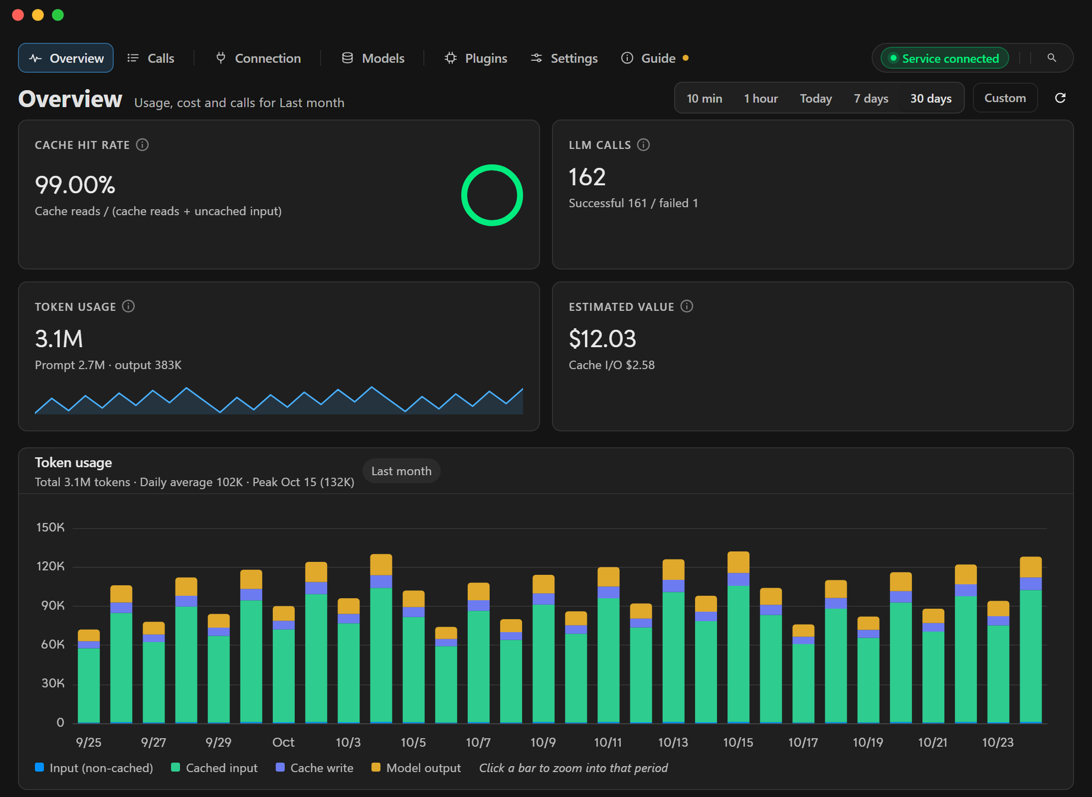This screenshot has width=1092, height=797.
Task: Click the search magnifier icon
Action: coord(1052,58)
